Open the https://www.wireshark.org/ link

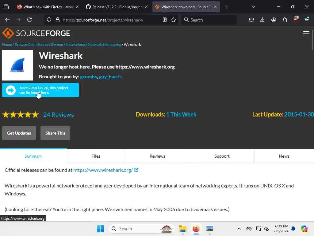coord(103,170)
